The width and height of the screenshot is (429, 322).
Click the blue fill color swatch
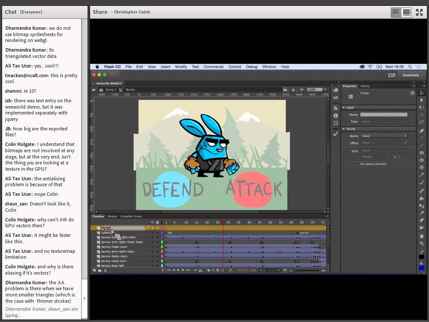pyautogui.click(x=421, y=268)
